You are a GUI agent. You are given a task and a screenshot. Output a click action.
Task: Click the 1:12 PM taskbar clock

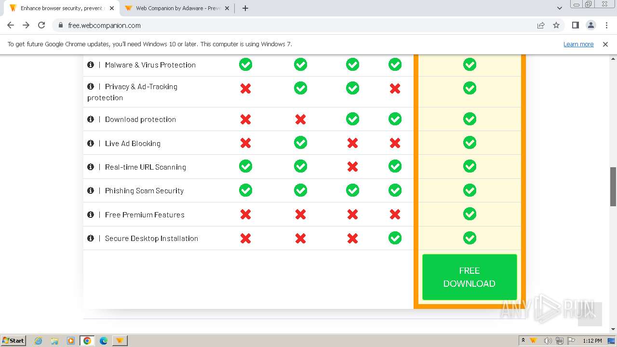592,341
